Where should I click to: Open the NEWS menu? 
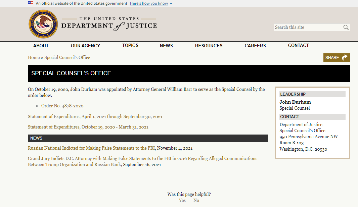pyautogui.click(x=166, y=46)
